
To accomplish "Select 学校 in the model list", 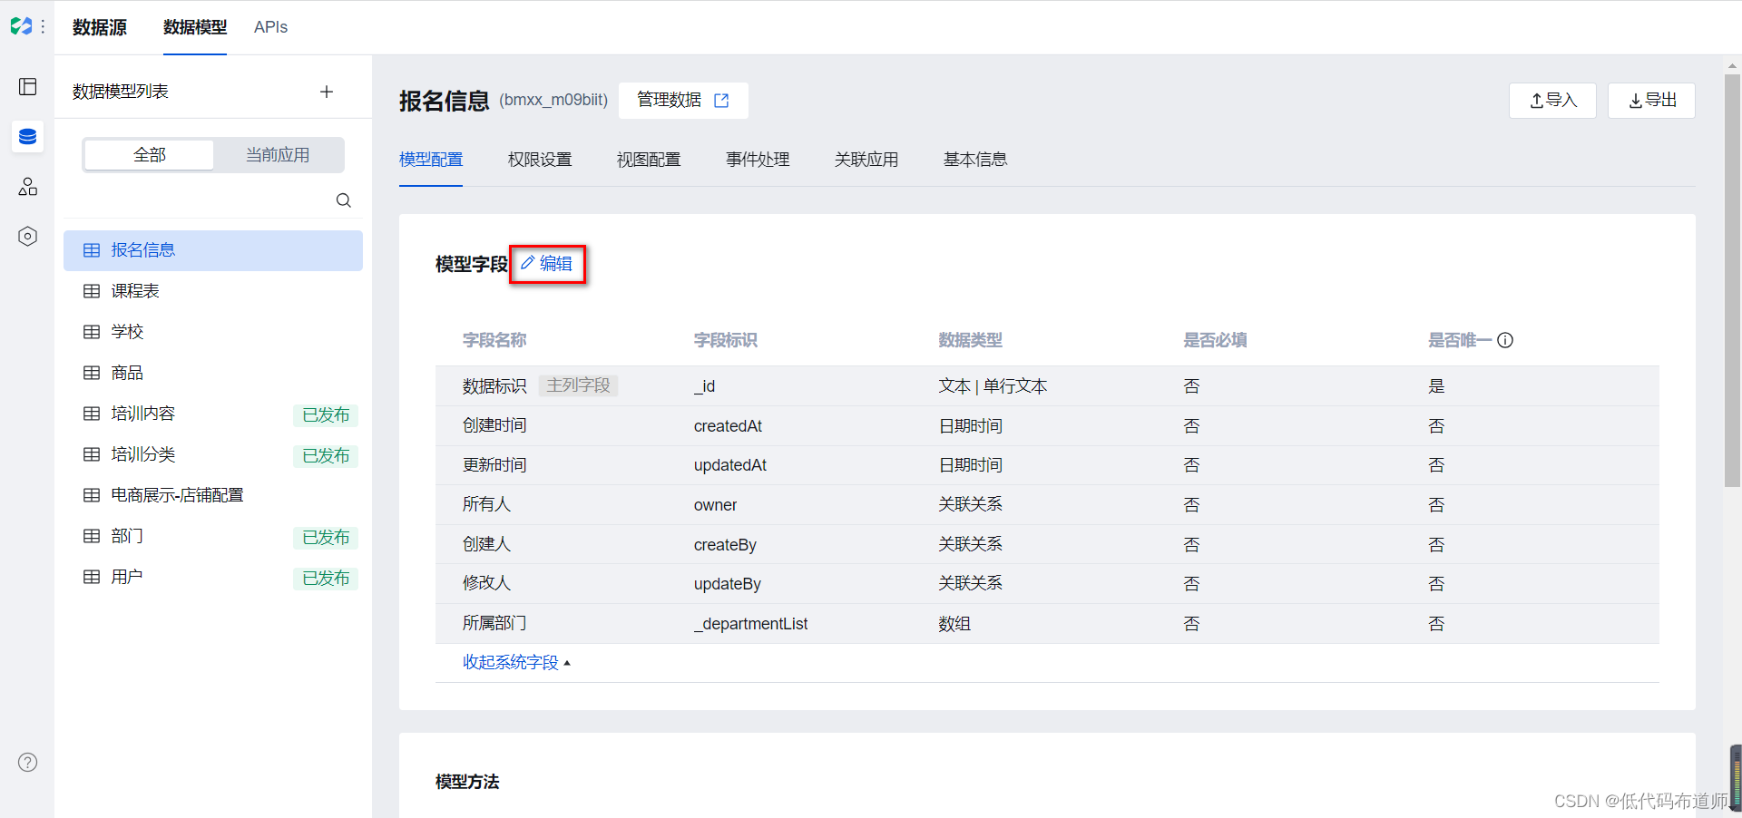I will pos(213,332).
